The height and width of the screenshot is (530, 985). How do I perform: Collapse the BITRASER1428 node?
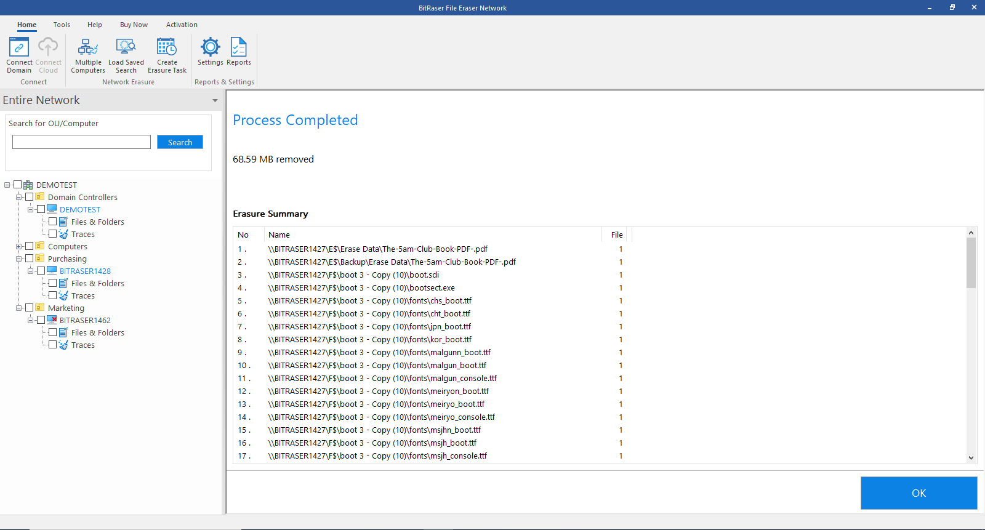tap(31, 271)
